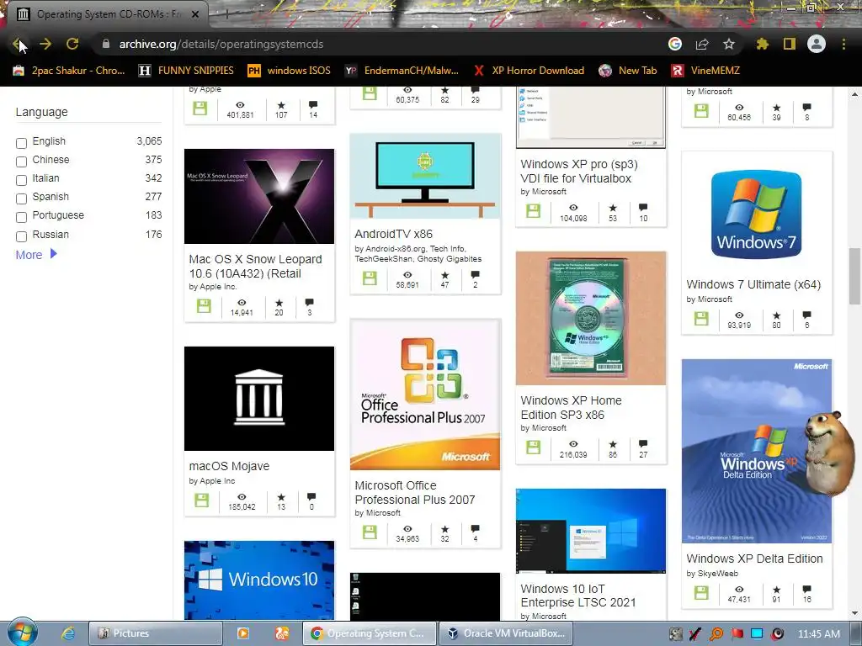View site information lock icon
Image resolution: width=862 pixels, height=646 pixels.
pyautogui.click(x=106, y=44)
